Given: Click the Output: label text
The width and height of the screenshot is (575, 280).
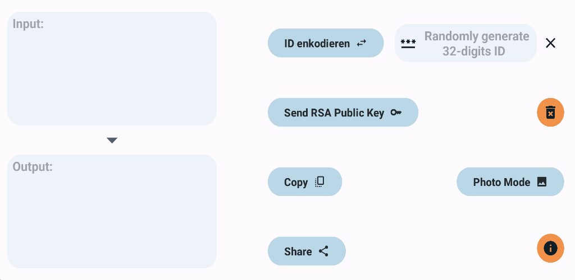Looking at the screenshot, I should [33, 167].
